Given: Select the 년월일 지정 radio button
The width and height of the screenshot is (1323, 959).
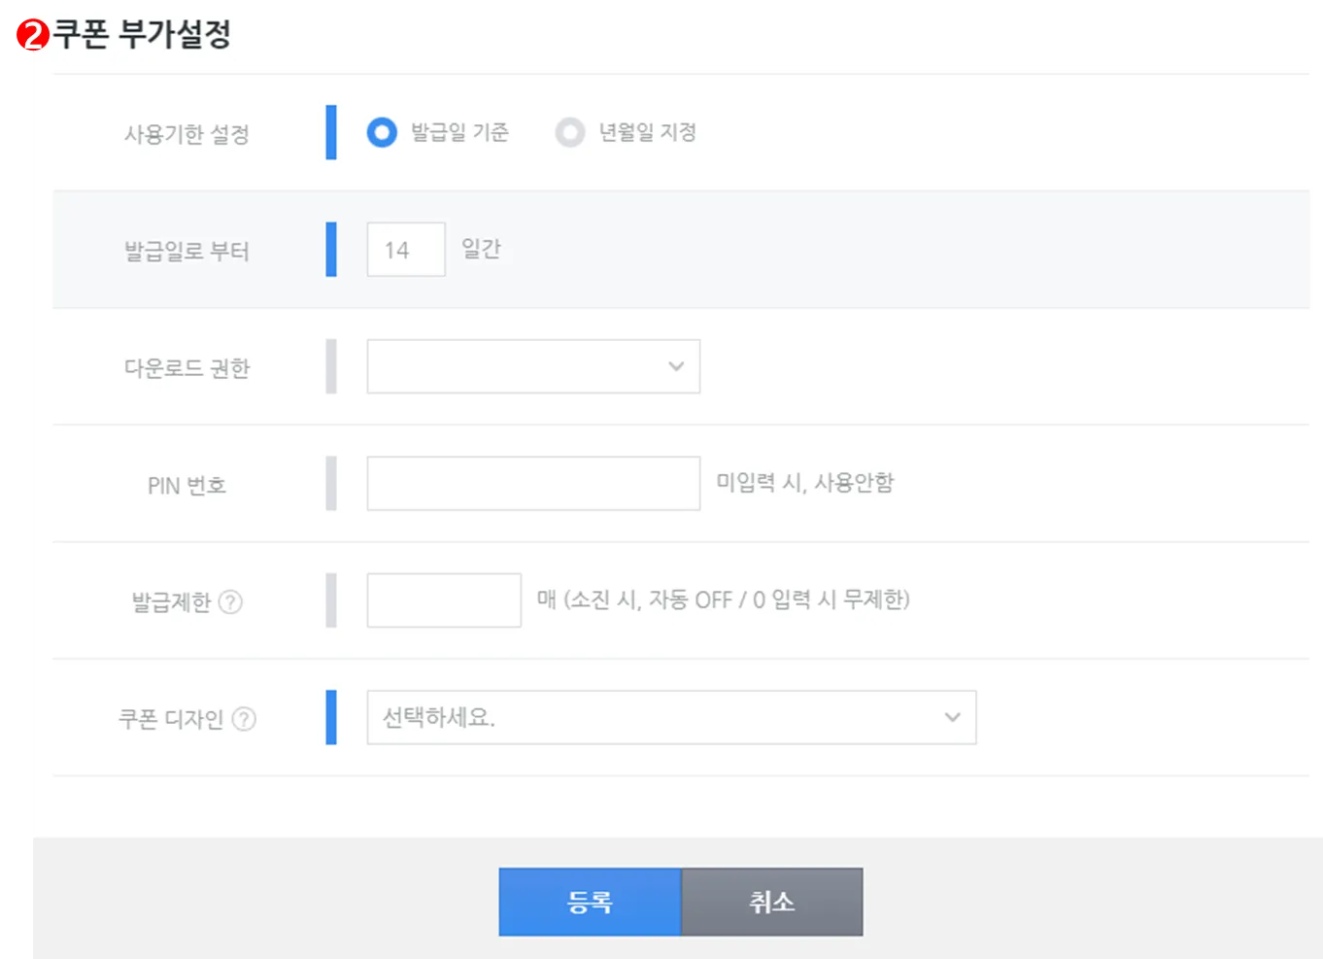Looking at the screenshot, I should pos(570,132).
